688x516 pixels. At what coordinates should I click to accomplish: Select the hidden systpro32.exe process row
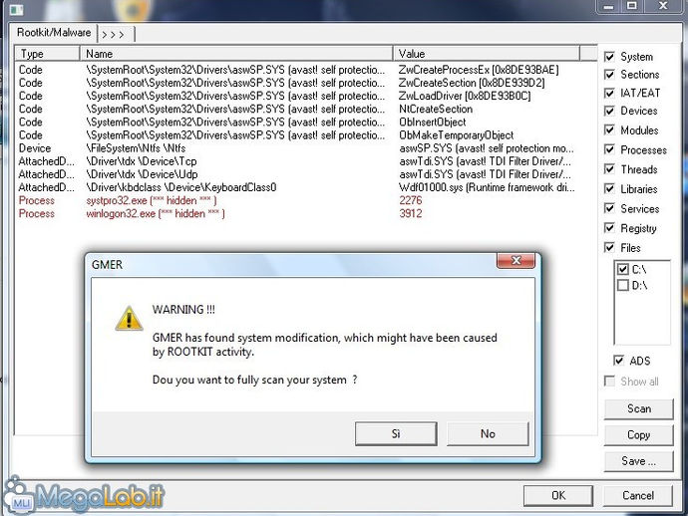298,200
